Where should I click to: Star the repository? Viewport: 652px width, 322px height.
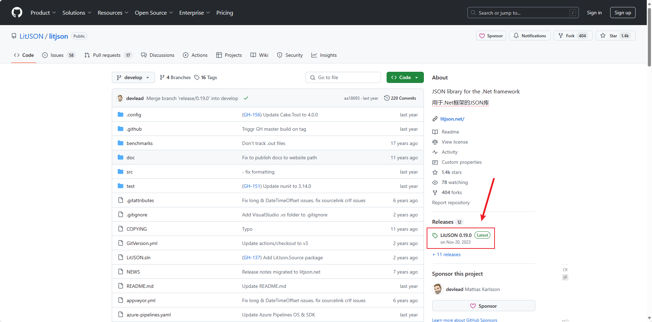tap(615, 36)
